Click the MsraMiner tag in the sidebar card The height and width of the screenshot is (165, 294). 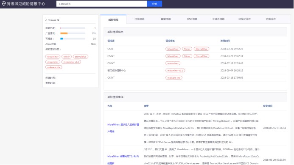click(53, 57)
